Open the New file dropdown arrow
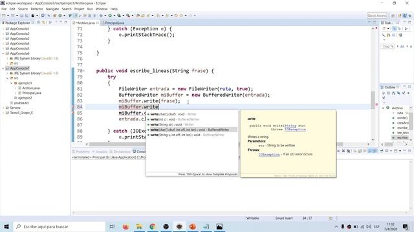This screenshot has height=232, width=414. (x=8, y=15)
